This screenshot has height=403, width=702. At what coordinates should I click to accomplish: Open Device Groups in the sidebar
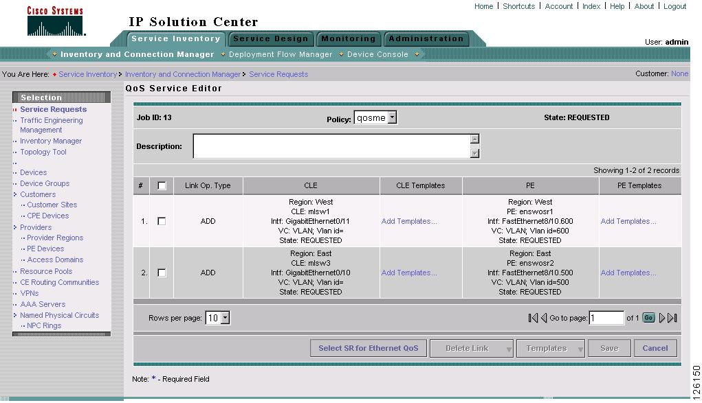click(45, 183)
